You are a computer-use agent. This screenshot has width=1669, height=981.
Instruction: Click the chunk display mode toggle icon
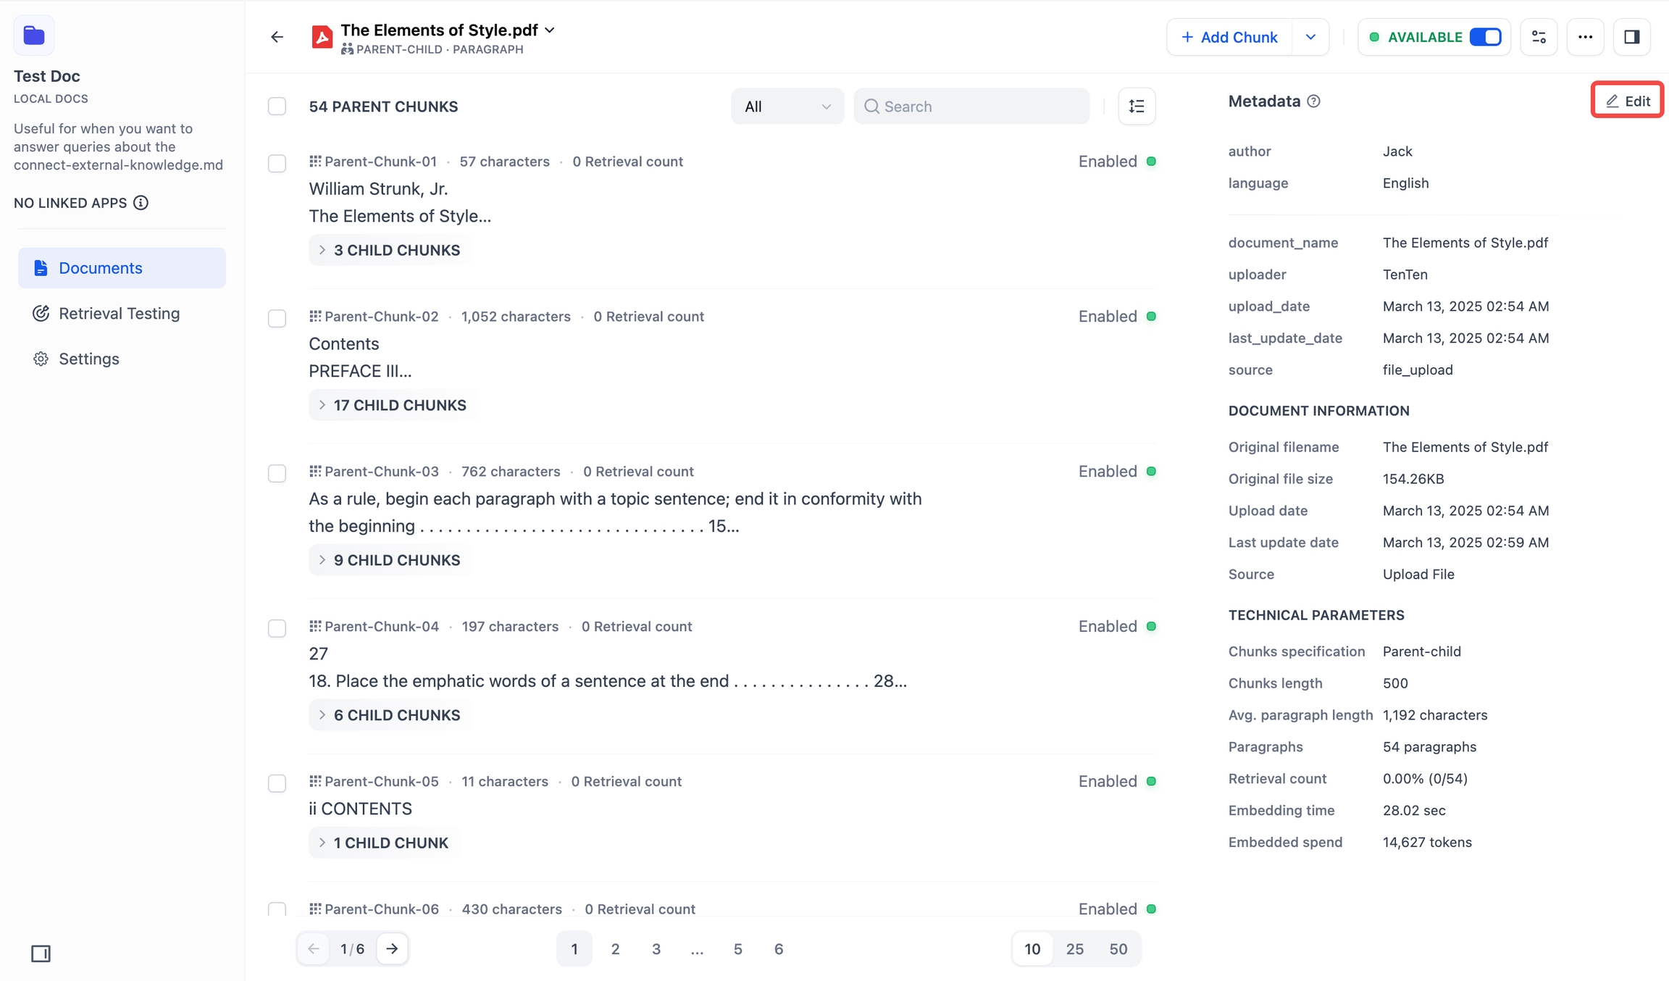coord(1137,107)
